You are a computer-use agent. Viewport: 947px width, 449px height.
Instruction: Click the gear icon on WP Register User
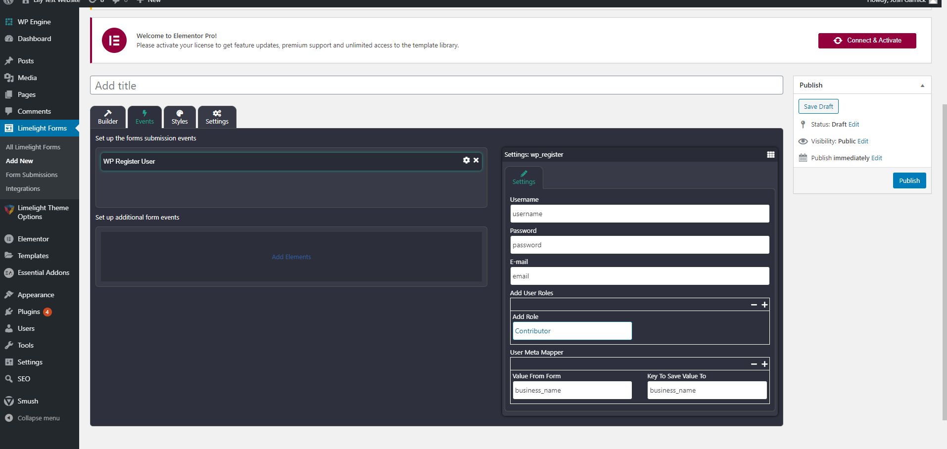466,160
